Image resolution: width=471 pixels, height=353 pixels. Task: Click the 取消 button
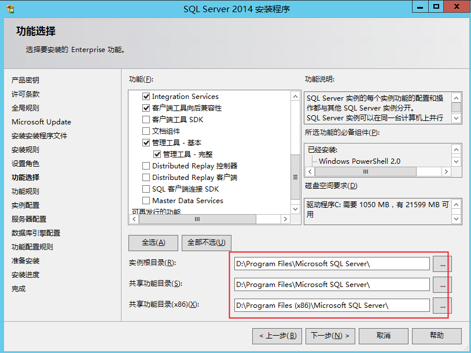[383, 336]
